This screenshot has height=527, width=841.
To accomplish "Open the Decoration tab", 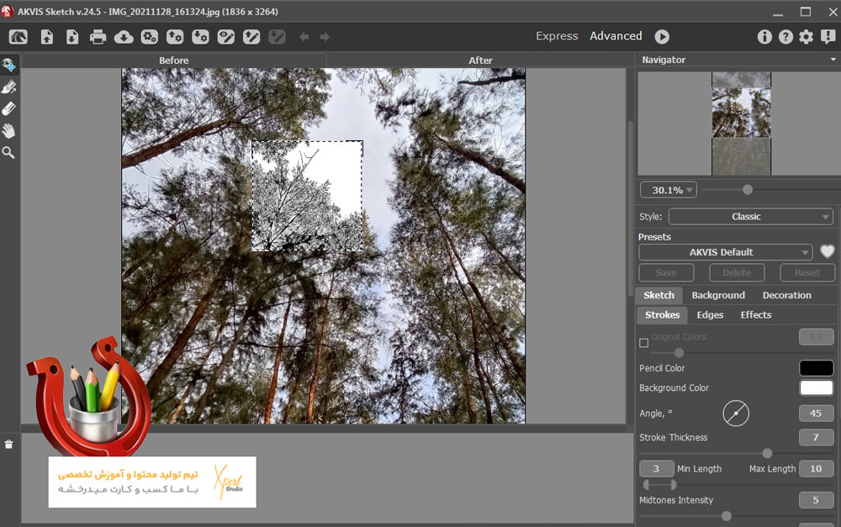I will 787,295.
